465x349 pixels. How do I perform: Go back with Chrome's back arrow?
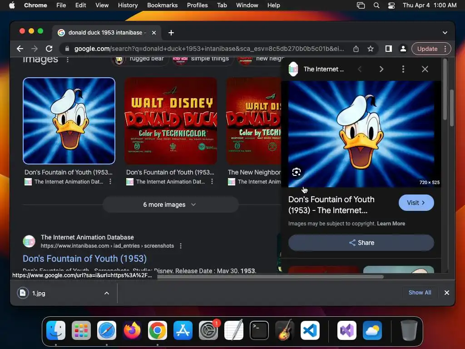click(20, 49)
